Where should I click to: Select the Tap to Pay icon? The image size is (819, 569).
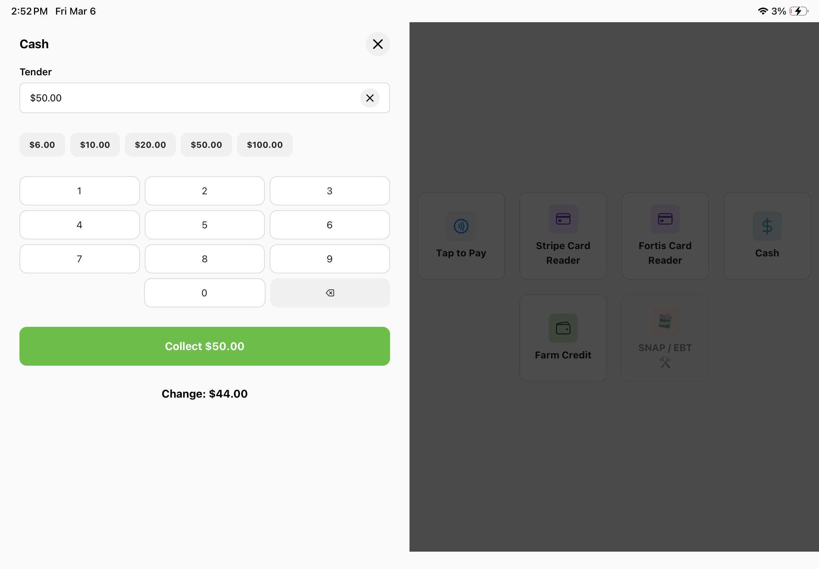(461, 226)
